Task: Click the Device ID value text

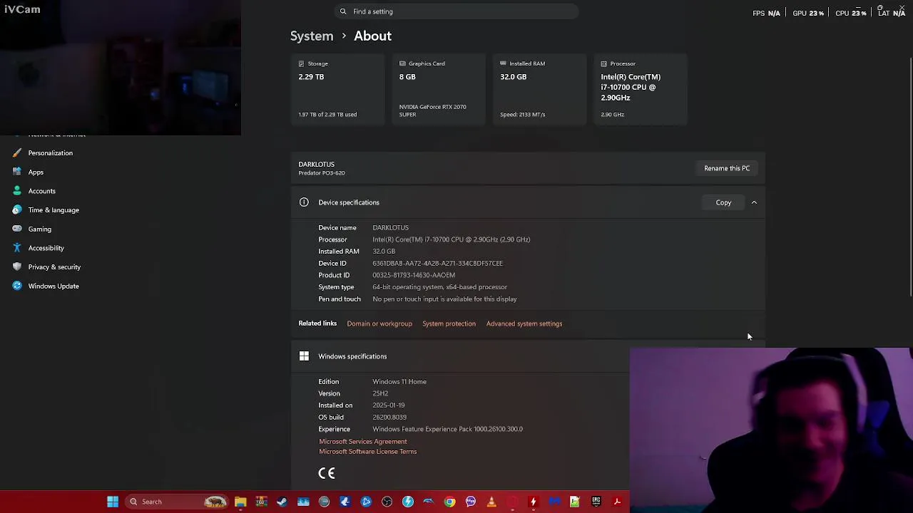Action: point(437,263)
